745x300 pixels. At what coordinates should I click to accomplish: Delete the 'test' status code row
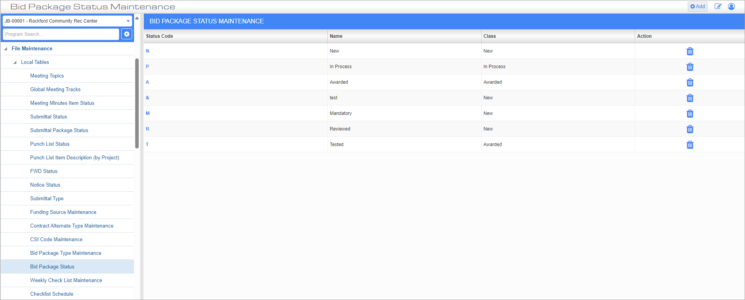690,98
